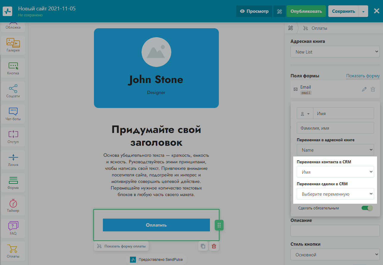Image resolution: width=383 pixels, height=265 pixels.
Task: Click the Сохранить button
Action: click(343, 11)
